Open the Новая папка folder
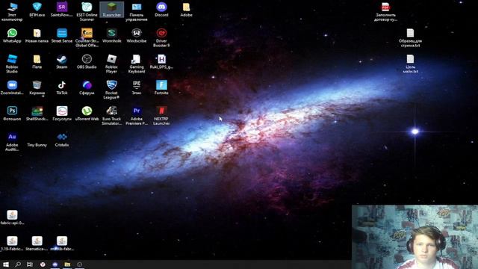Screen dimensions: 478x269 click(x=37, y=35)
